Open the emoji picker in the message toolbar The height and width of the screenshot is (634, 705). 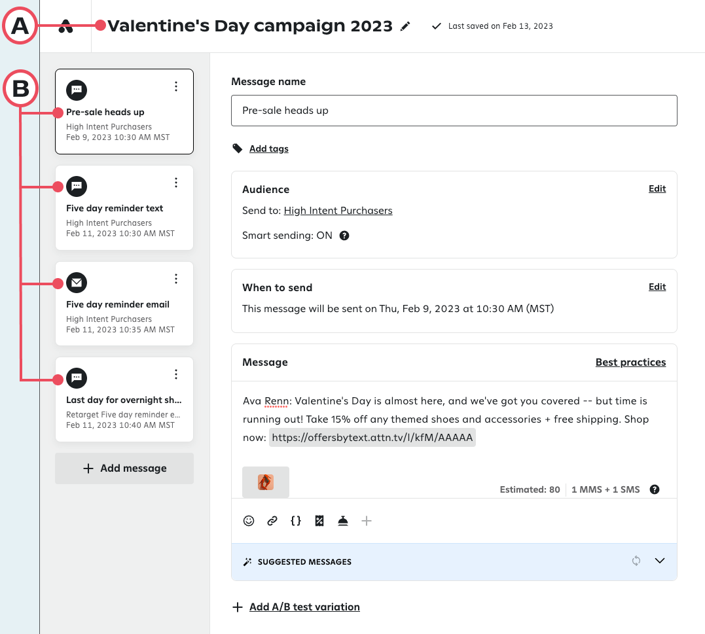tap(249, 521)
